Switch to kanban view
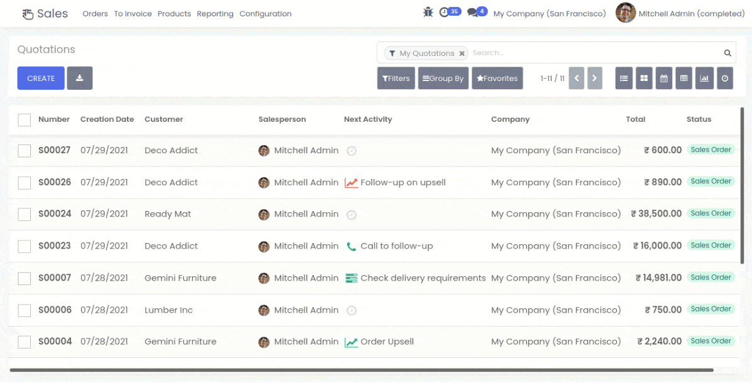Screen dimensions: 752x383 click(x=644, y=78)
